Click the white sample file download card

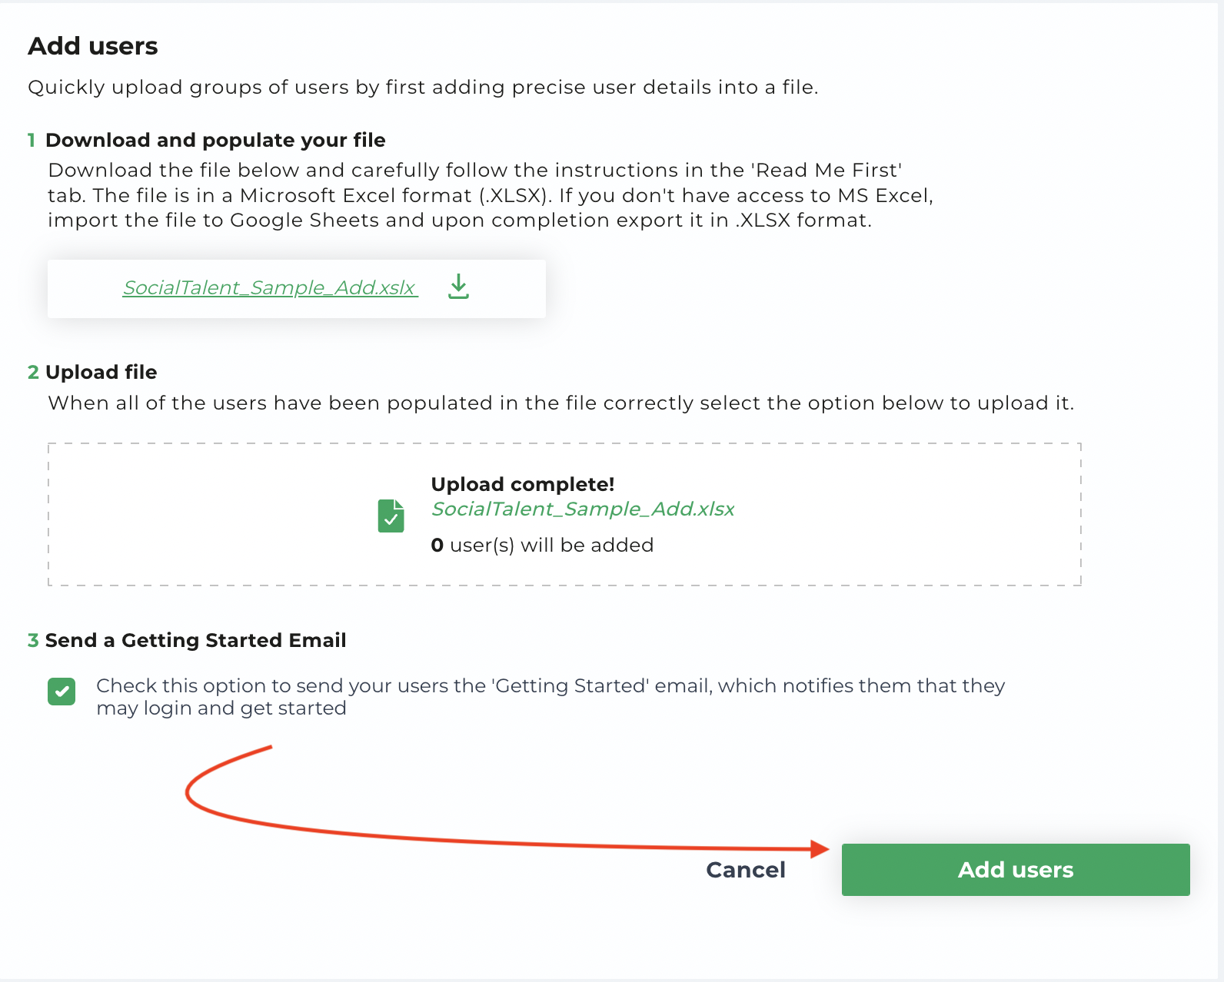pyautogui.click(x=297, y=289)
